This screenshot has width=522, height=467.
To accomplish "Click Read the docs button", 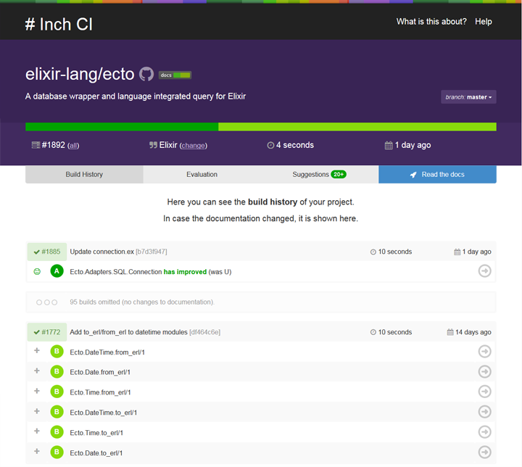I will tap(437, 175).
